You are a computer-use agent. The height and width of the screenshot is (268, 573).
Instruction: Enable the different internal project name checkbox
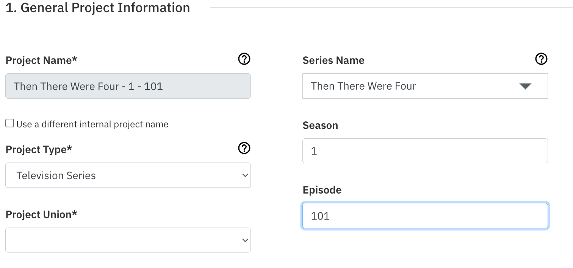click(x=10, y=123)
